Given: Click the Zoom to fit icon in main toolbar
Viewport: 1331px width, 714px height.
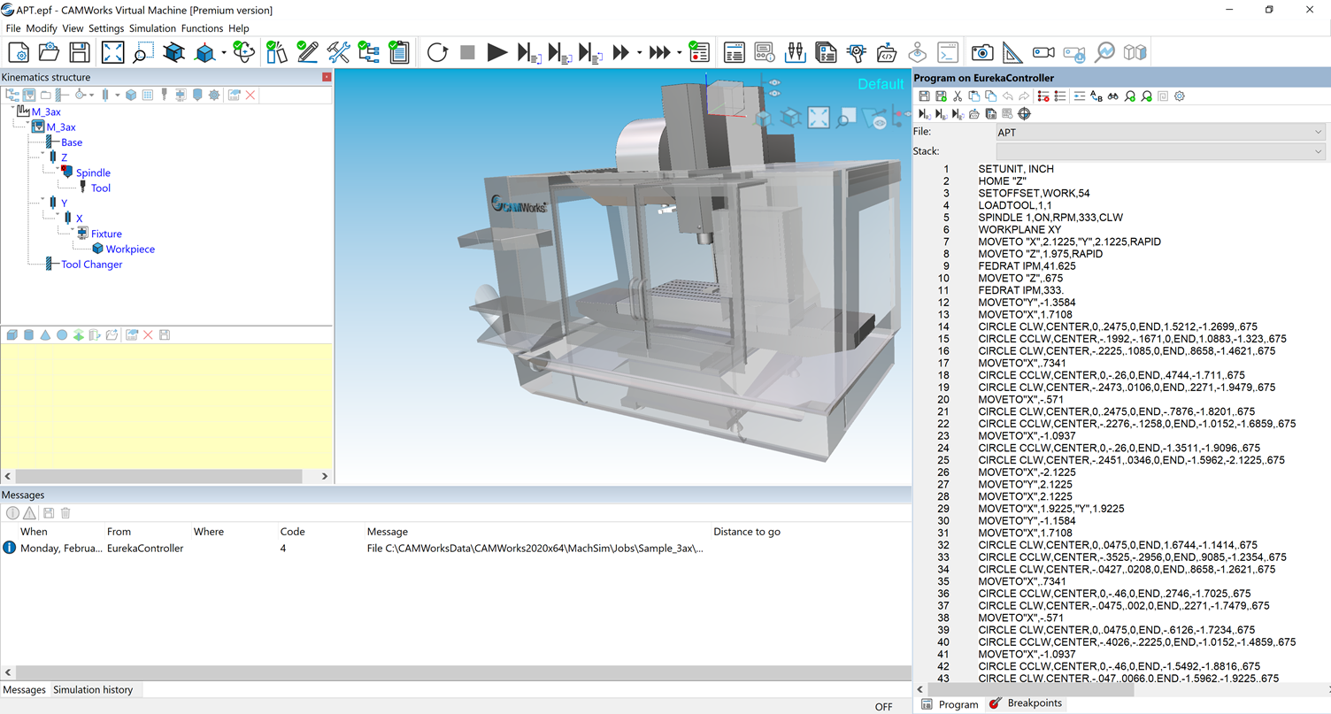Looking at the screenshot, I should pyautogui.click(x=112, y=53).
